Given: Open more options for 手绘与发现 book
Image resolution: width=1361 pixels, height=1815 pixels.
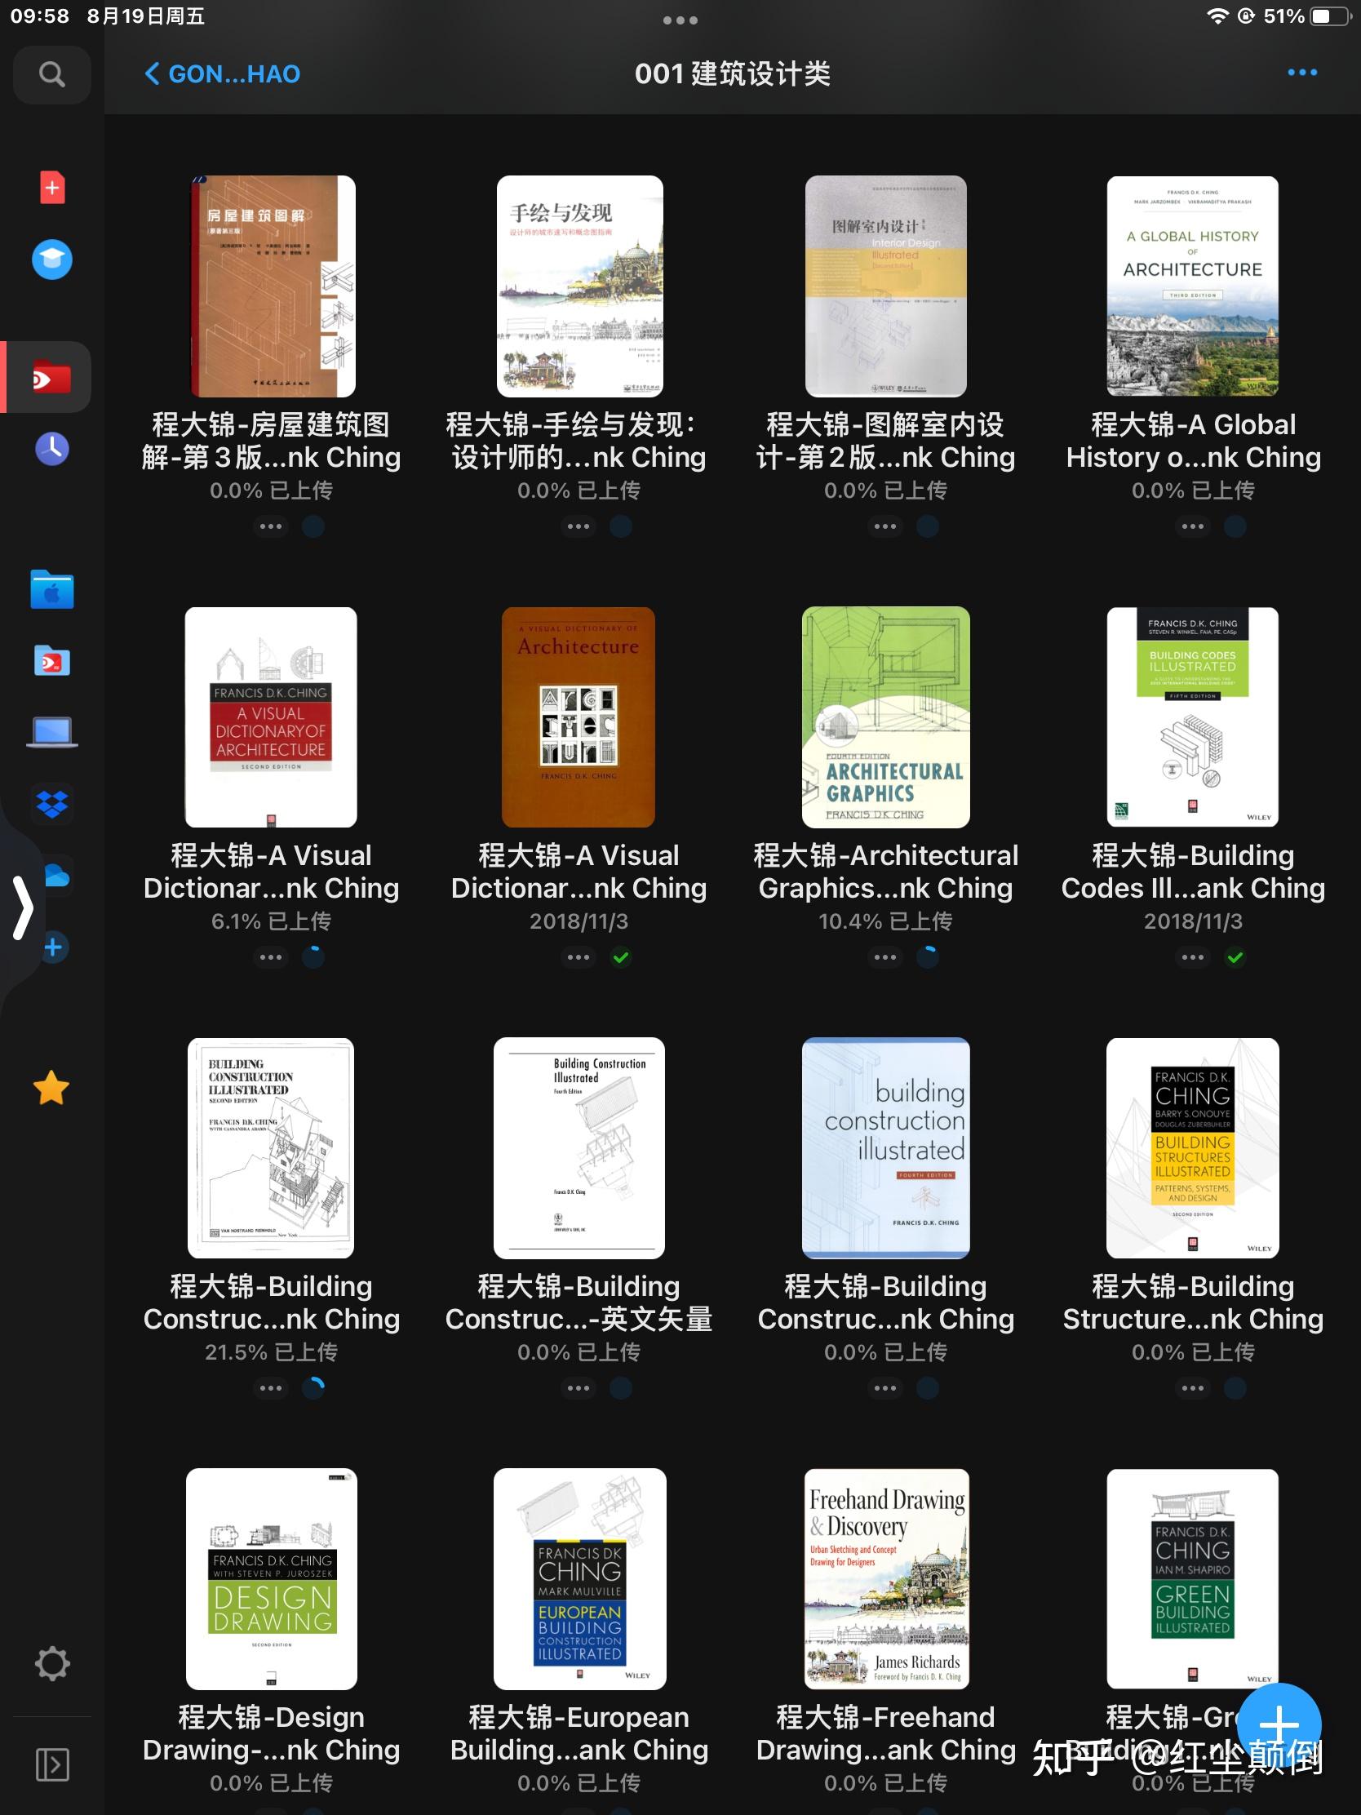Looking at the screenshot, I should [579, 526].
